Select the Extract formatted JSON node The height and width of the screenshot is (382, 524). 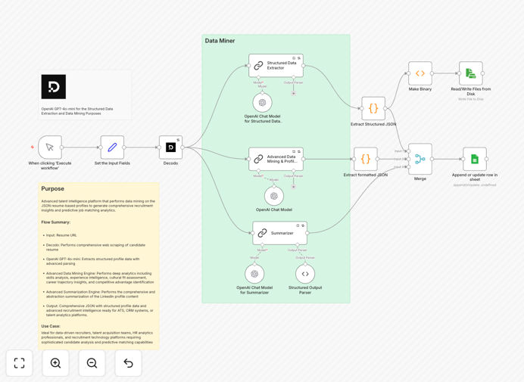click(366, 159)
